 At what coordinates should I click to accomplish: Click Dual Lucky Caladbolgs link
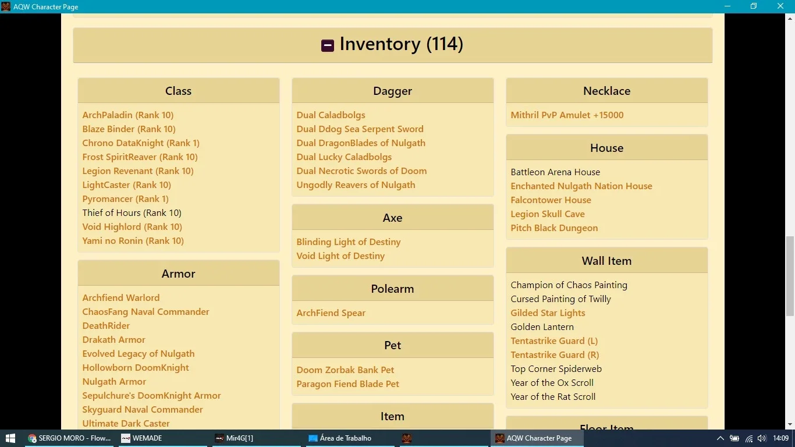[344, 157]
